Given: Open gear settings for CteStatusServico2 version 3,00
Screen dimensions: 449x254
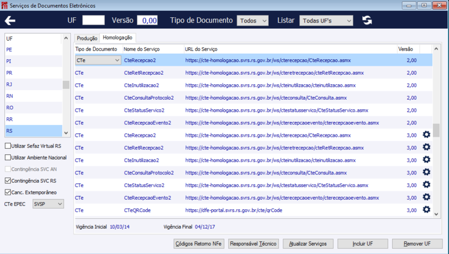Looking at the screenshot, I should [426, 185].
